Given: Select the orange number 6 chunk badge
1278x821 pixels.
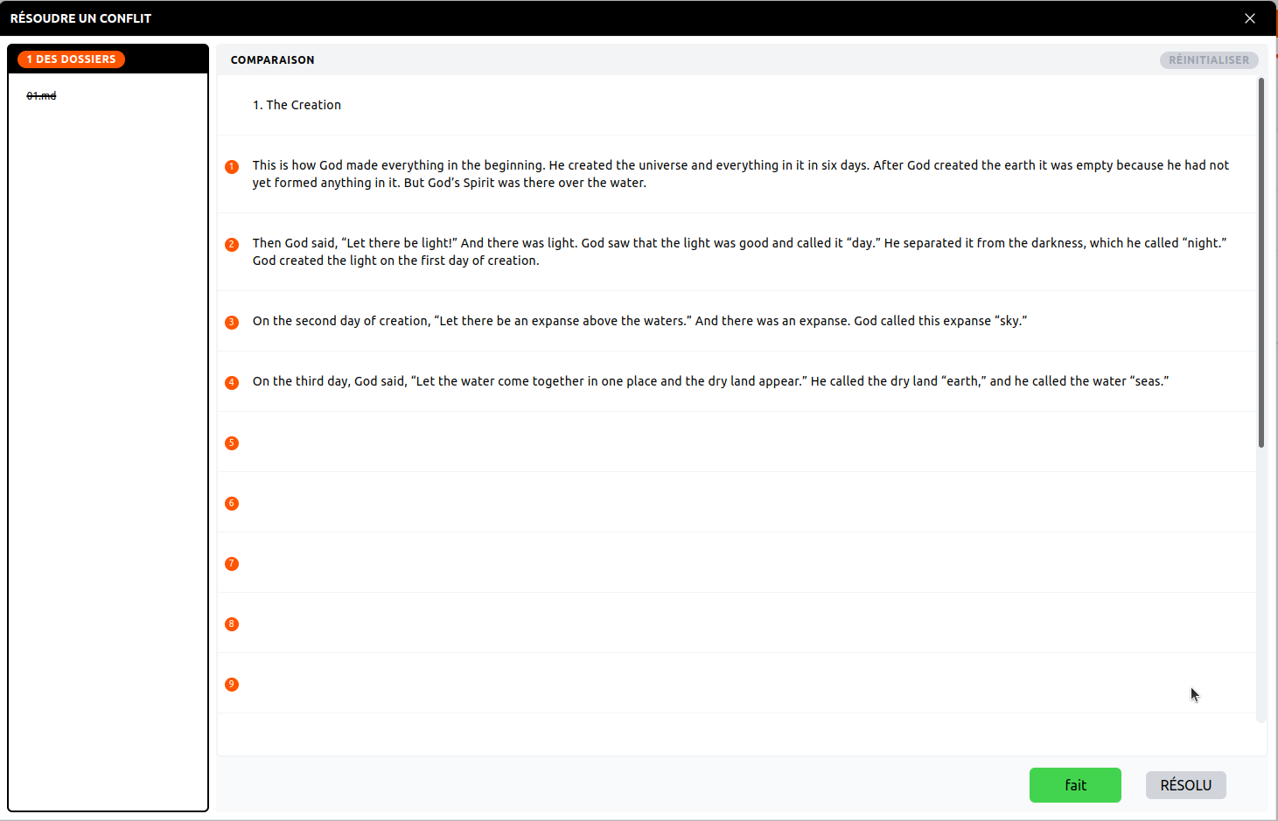Looking at the screenshot, I should 232,504.
